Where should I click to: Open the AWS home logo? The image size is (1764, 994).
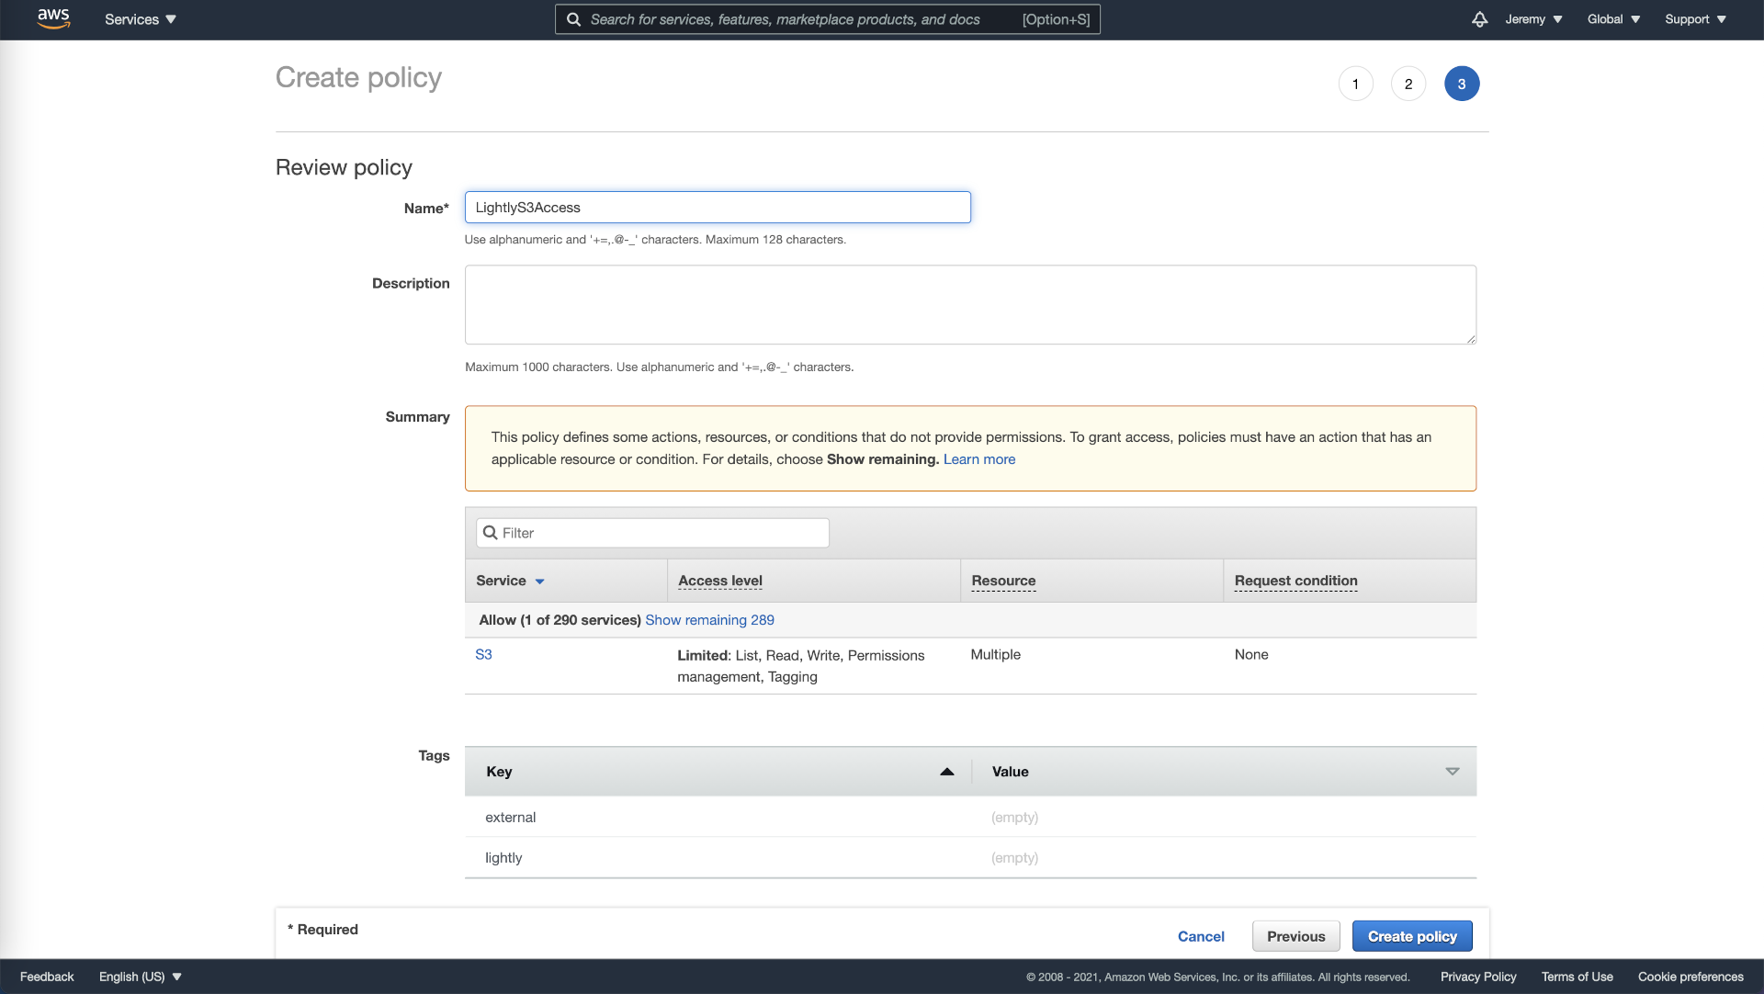[x=53, y=18]
